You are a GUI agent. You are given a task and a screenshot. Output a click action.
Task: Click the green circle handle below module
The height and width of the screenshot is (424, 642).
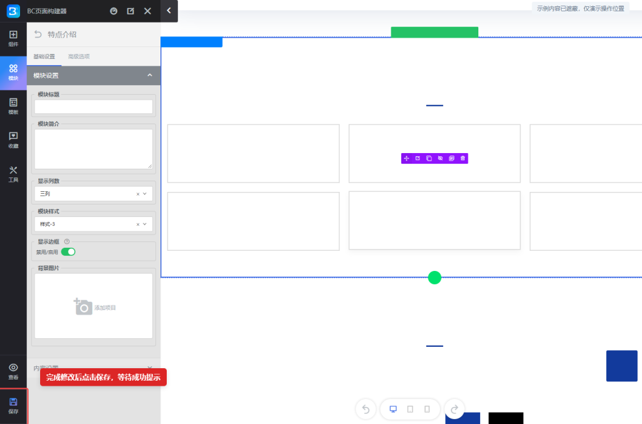(x=434, y=278)
